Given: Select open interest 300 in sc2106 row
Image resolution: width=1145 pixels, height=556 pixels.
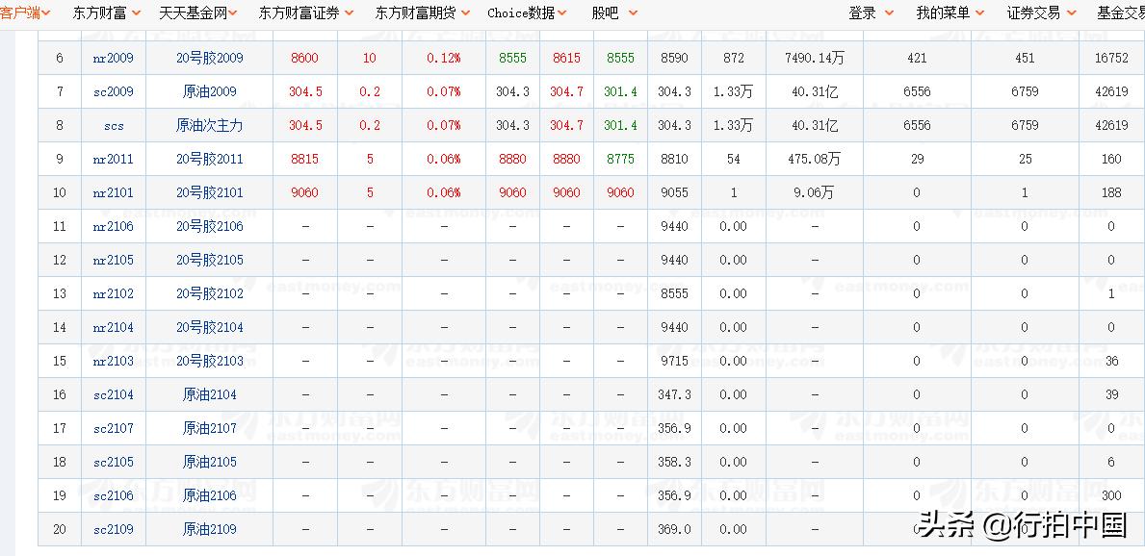Looking at the screenshot, I should tap(1111, 495).
